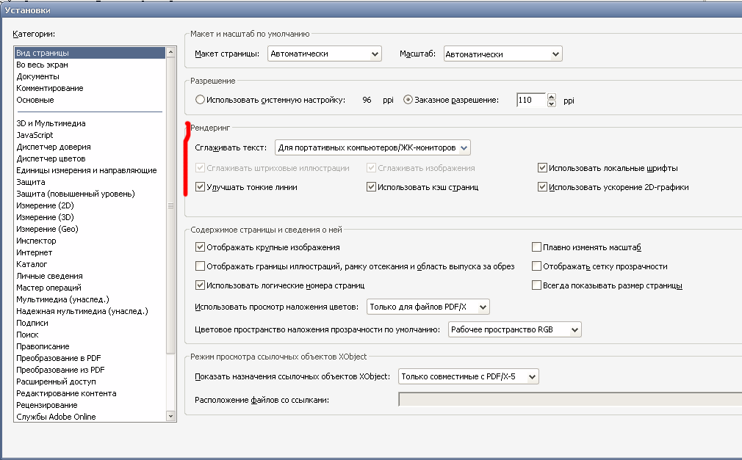
Task: Select the 'Основные' category
Action: (35, 101)
